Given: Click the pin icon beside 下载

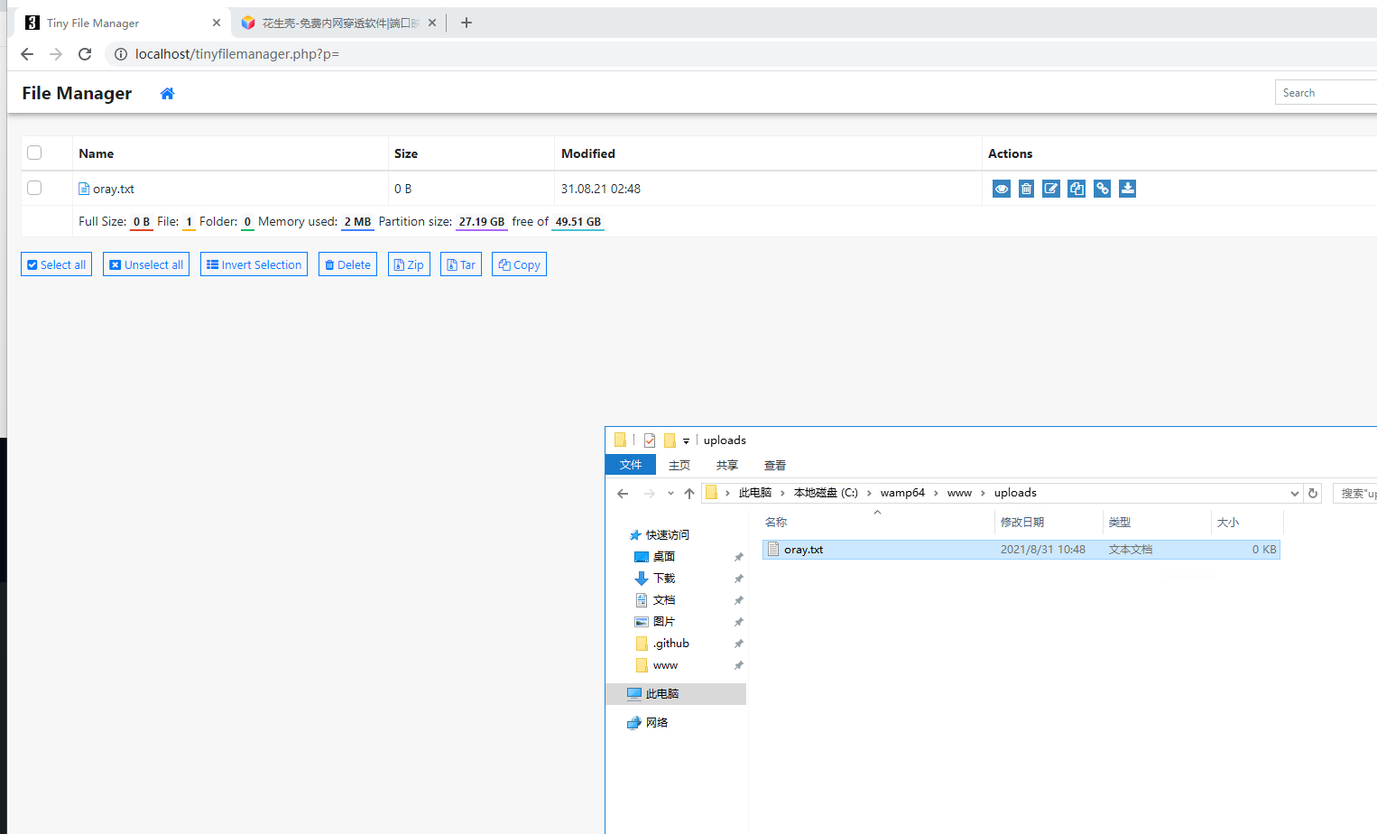Looking at the screenshot, I should 738,579.
